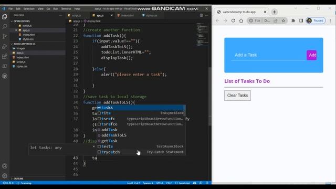Switch to the script.js editor tab

click(x=77, y=15)
